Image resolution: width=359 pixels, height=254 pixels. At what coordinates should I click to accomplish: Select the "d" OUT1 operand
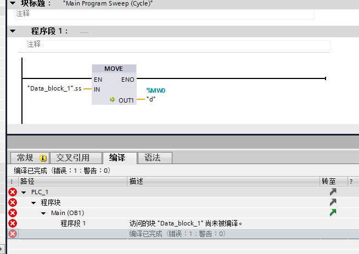click(151, 99)
